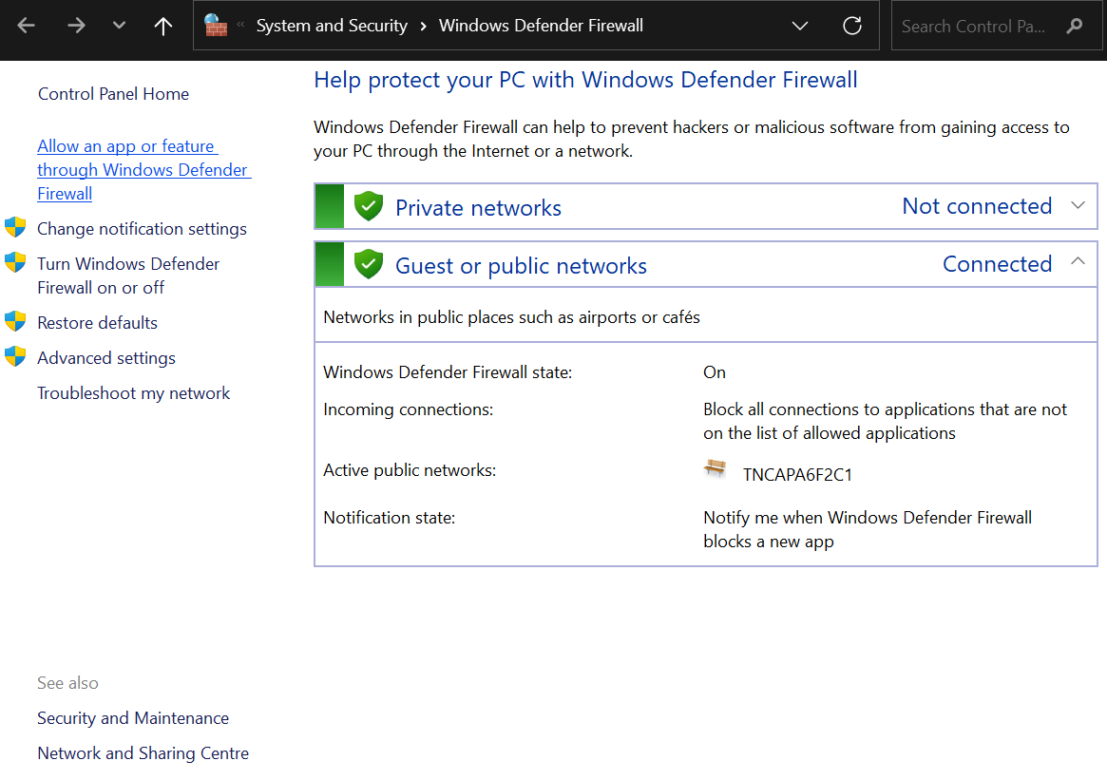Open Network and Sharing Centre
Viewport: 1107px width, 780px height.
tap(143, 753)
